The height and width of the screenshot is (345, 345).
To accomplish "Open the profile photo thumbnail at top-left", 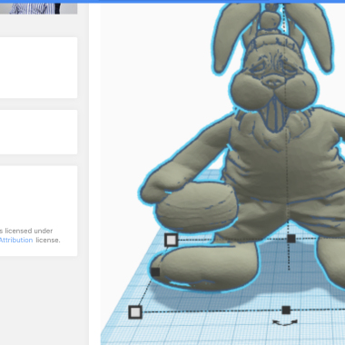I will coord(38,8).
